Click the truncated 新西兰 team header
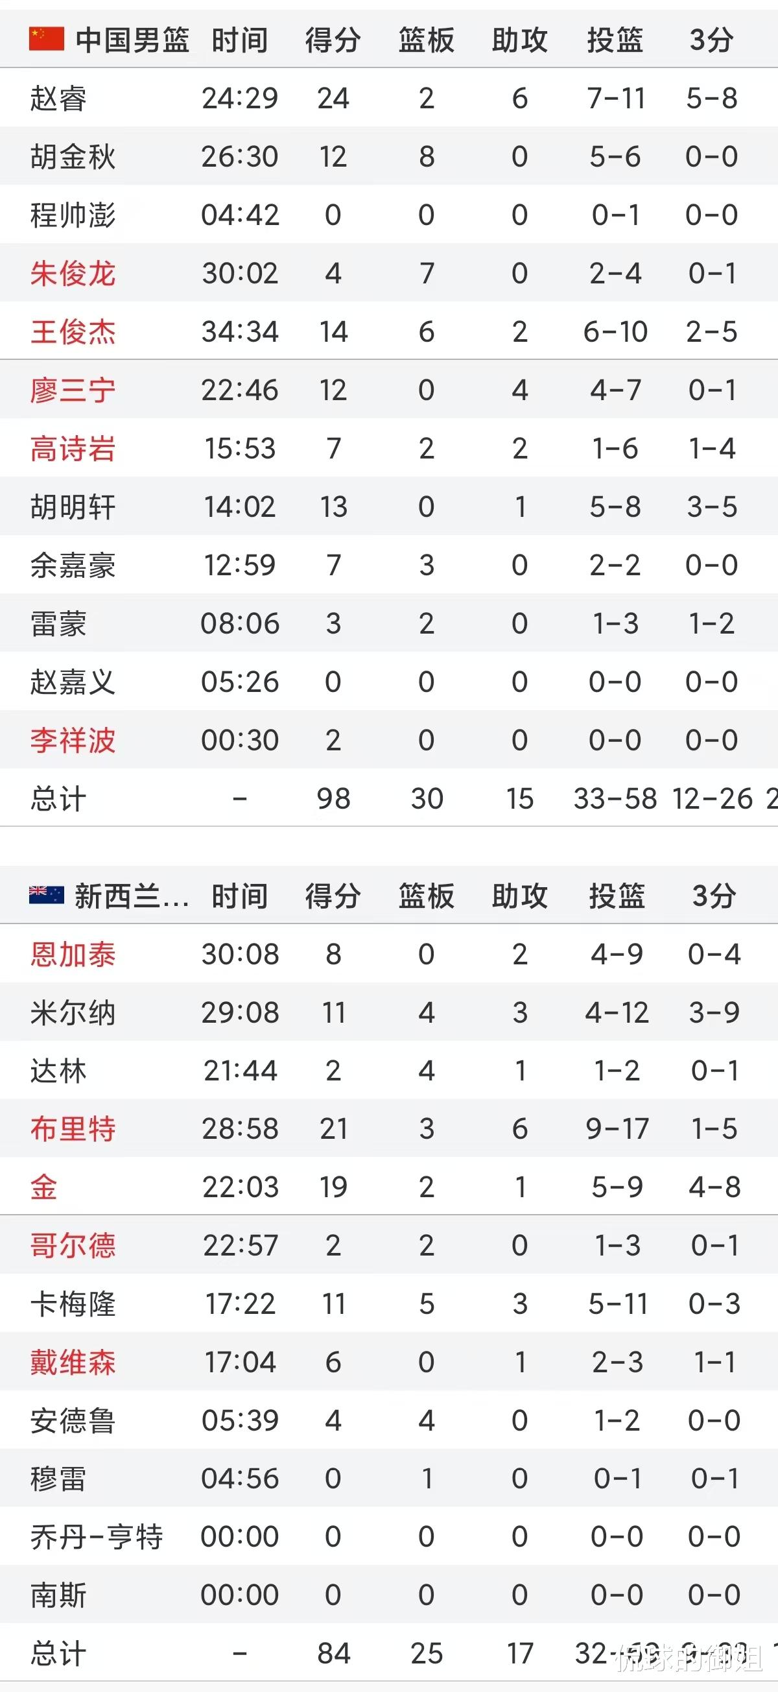This screenshot has height=1692, width=778. coord(132,896)
